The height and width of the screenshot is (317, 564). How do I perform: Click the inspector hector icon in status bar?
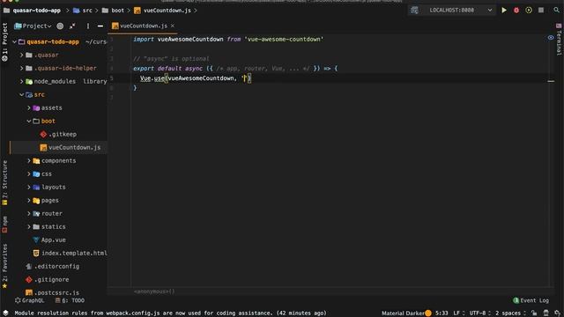click(x=546, y=313)
